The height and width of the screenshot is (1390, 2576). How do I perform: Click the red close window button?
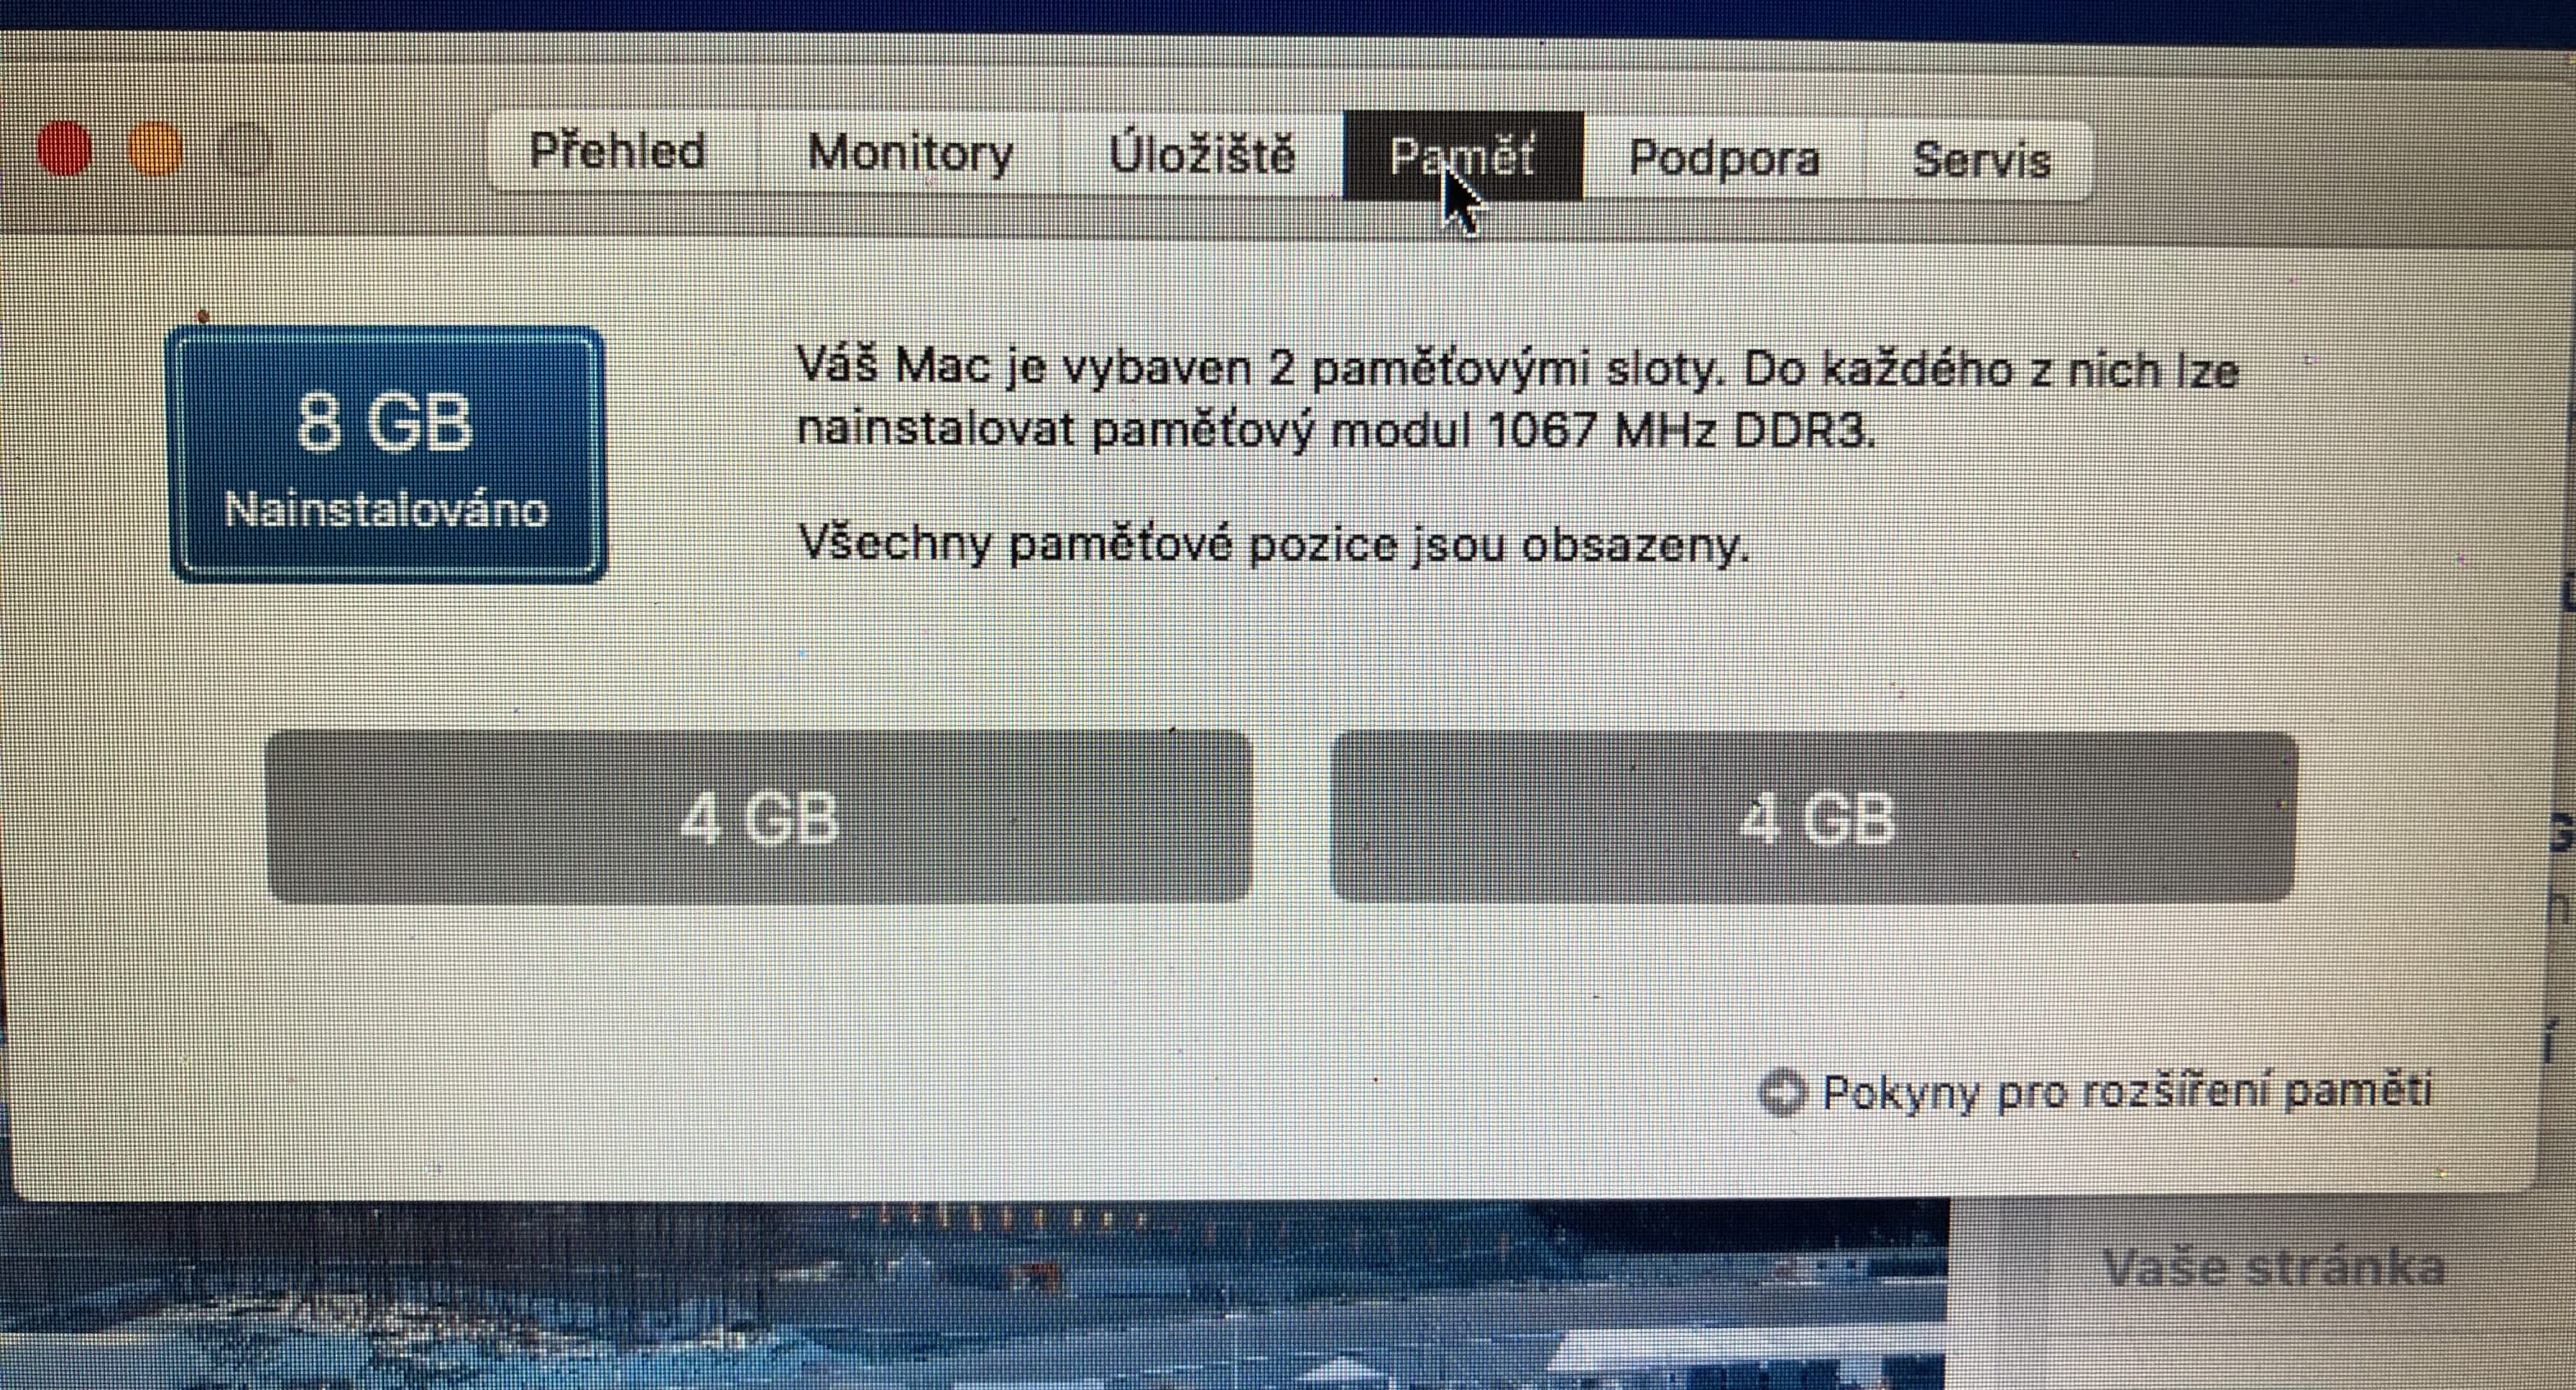64,149
